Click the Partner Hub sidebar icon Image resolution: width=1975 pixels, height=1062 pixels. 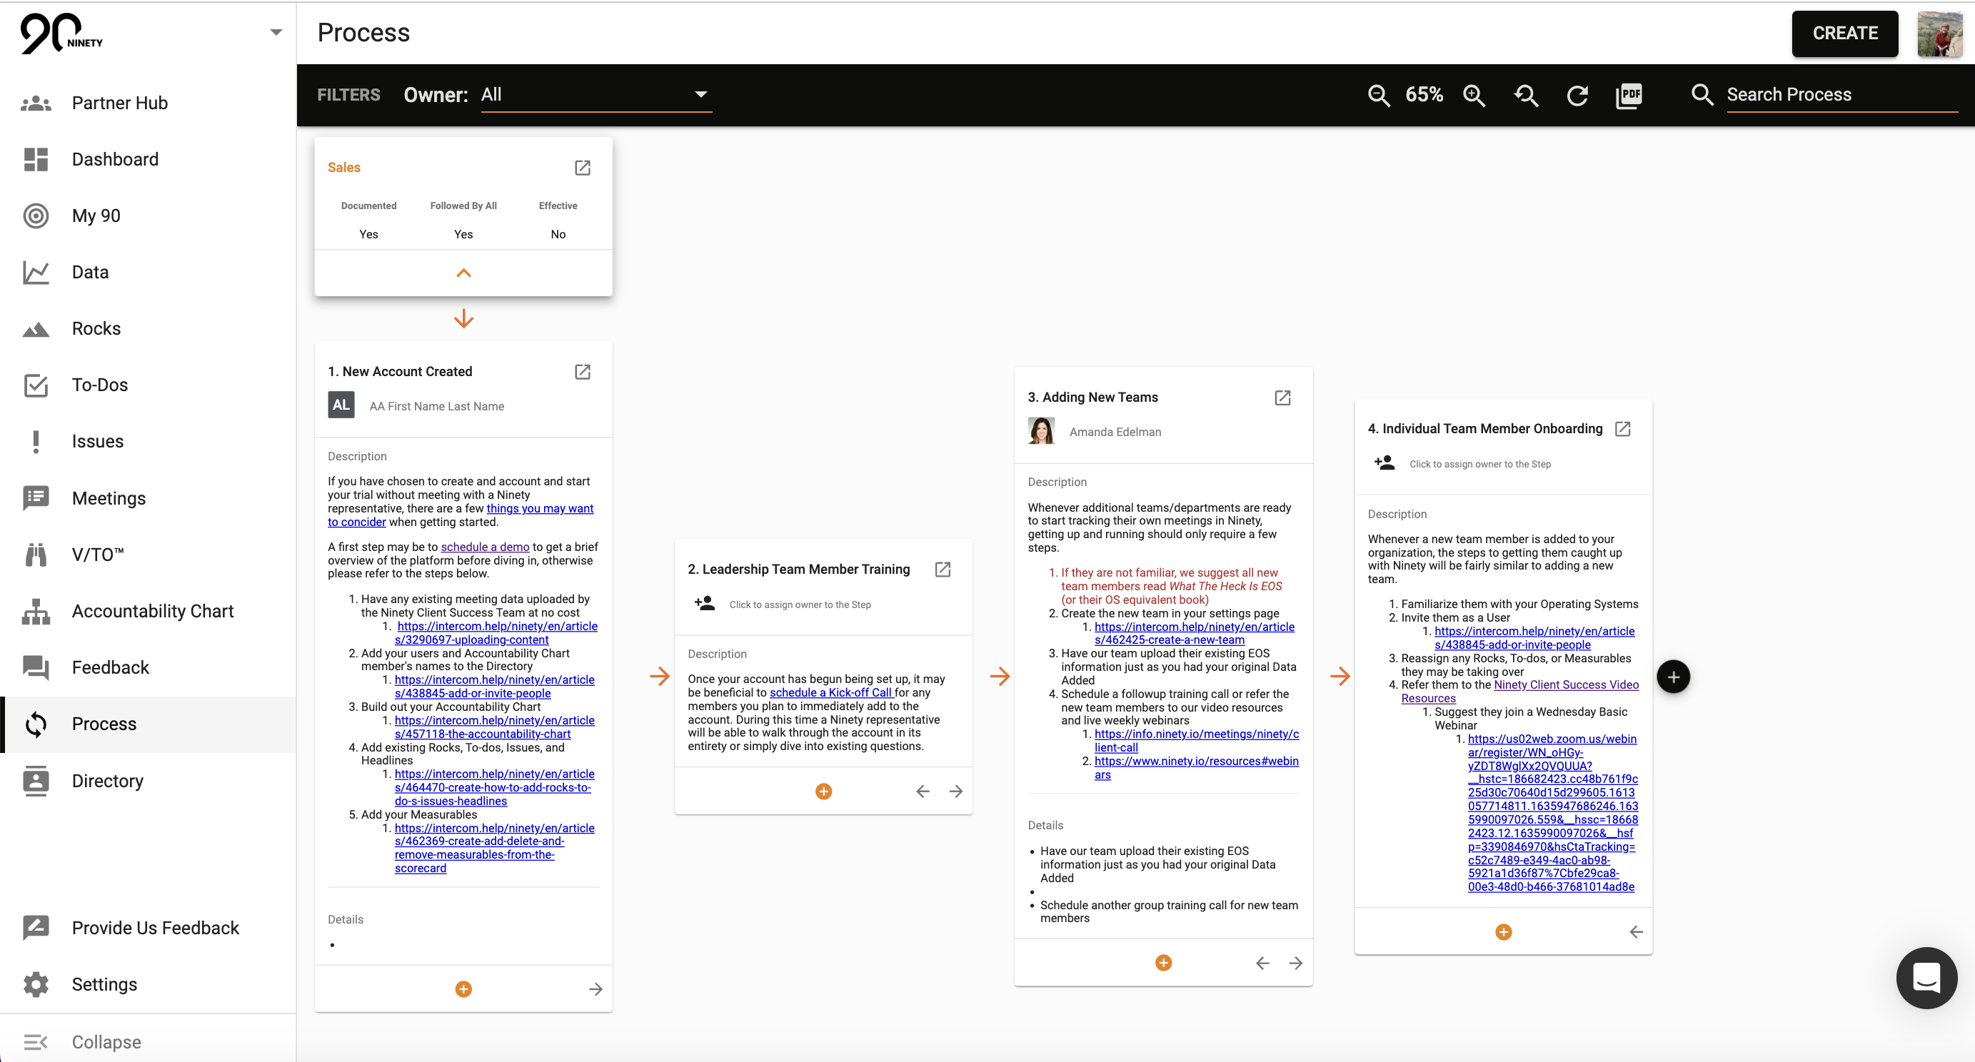(x=35, y=103)
